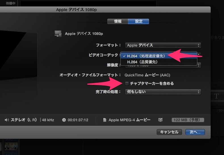Screen dimensions: 224x155
Task: Click the 122 MB（予想） size estimate
Action: (x=188, y=120)
